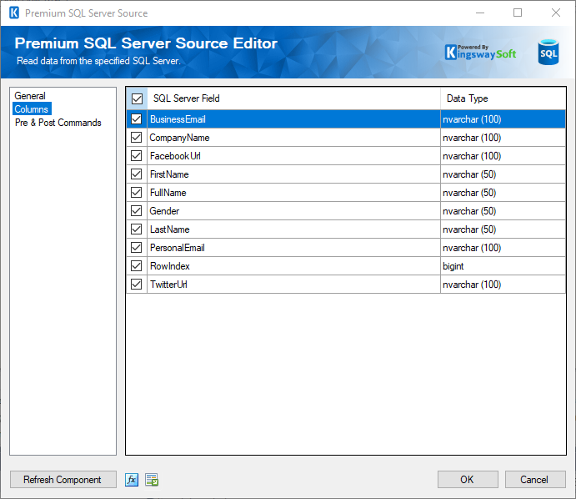This screenshot has width=576, height=499.
Task: Open Pre & Post Commands page
Action: click(58, 123)
